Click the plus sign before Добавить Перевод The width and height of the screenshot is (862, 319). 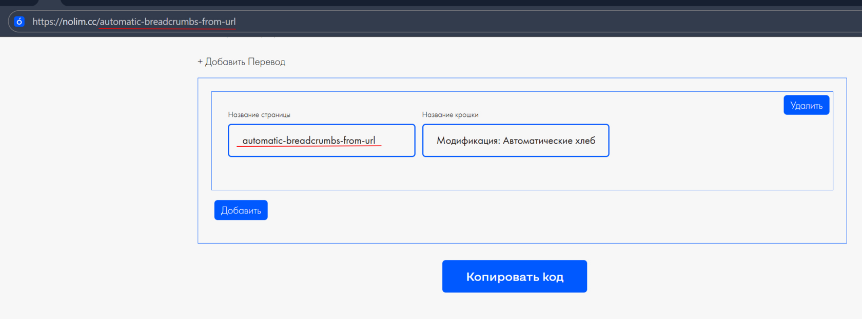tap(200, 62)
